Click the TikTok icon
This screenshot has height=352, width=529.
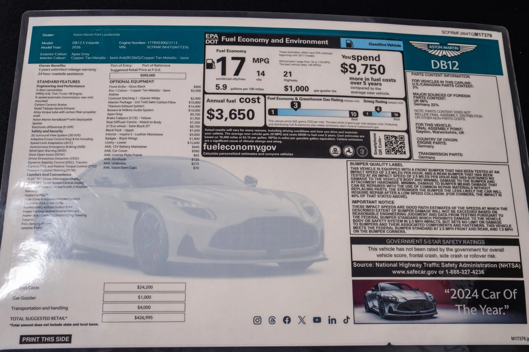point(346,320)
